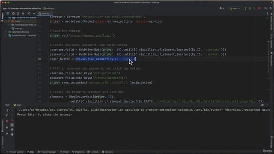Image resolution: width=274 pixels, height=154 pixels.
Task: Collapse the app-15-browser-autom root folder
Action: pyautogui.click(x=6, y=18)
